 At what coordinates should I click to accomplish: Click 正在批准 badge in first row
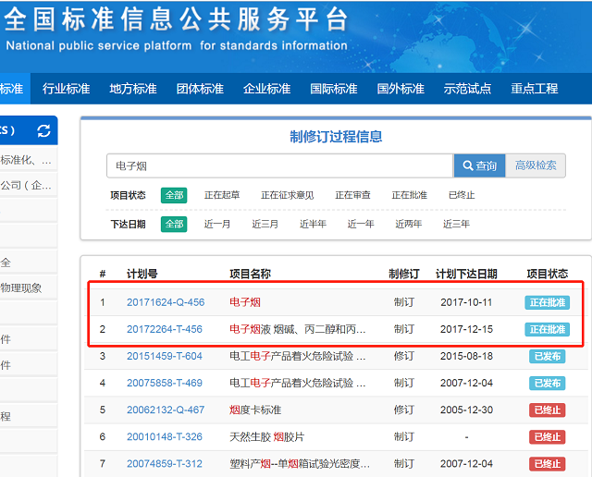point(547,302)
